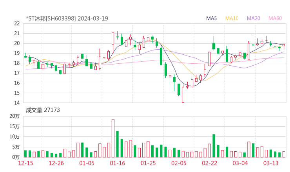Click the 01-16 date axis label
290x172 pixels.
[x=118, y=163]
